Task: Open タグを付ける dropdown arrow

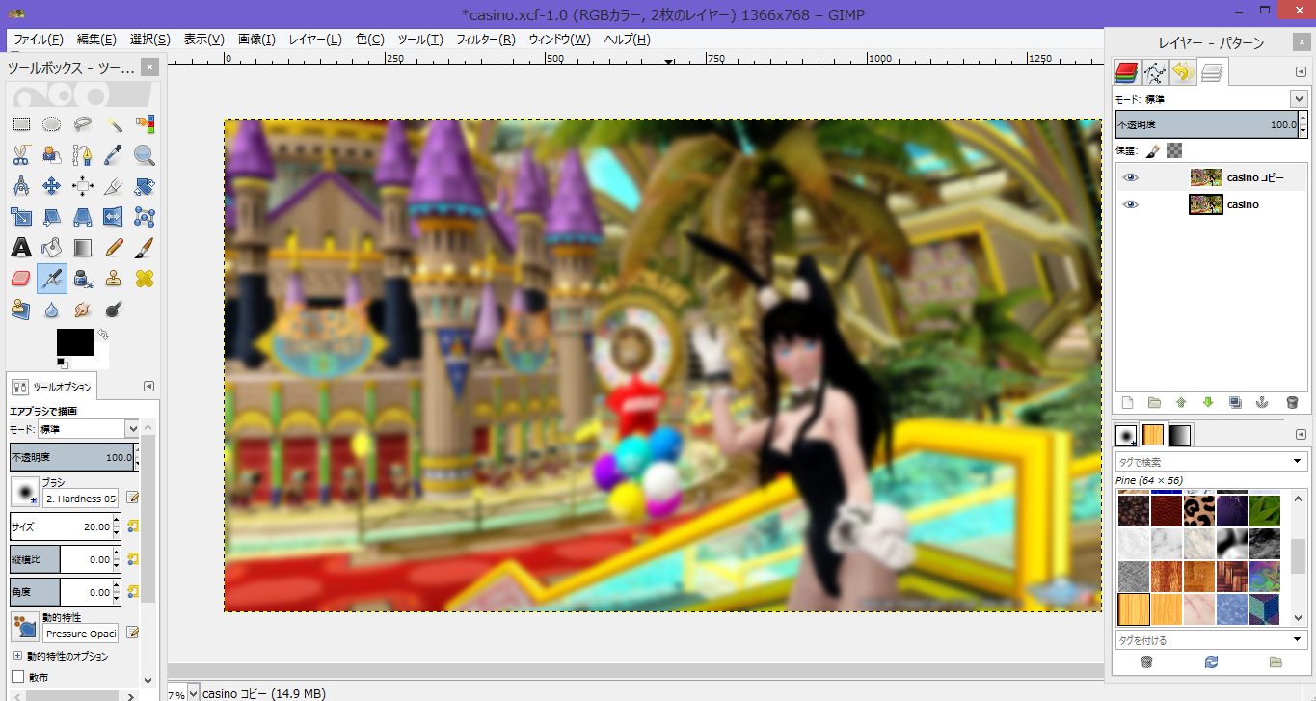Action: [1298, 639]
